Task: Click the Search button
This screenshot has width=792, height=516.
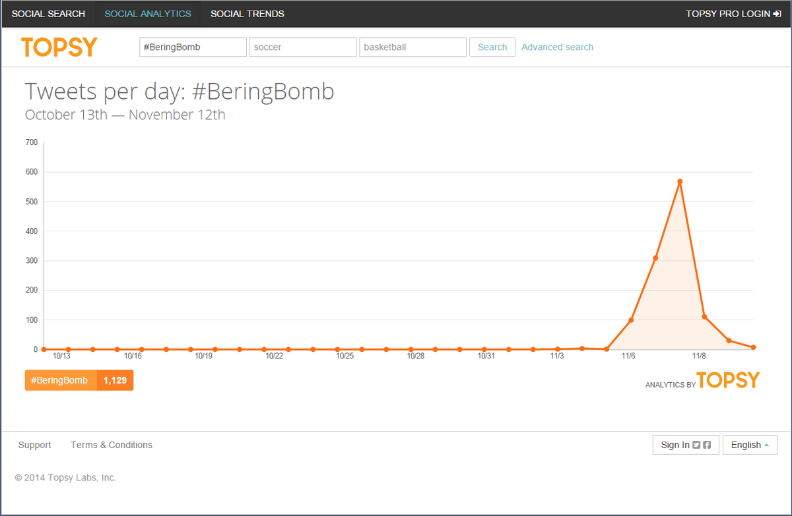Action: (x=492, y=47)
